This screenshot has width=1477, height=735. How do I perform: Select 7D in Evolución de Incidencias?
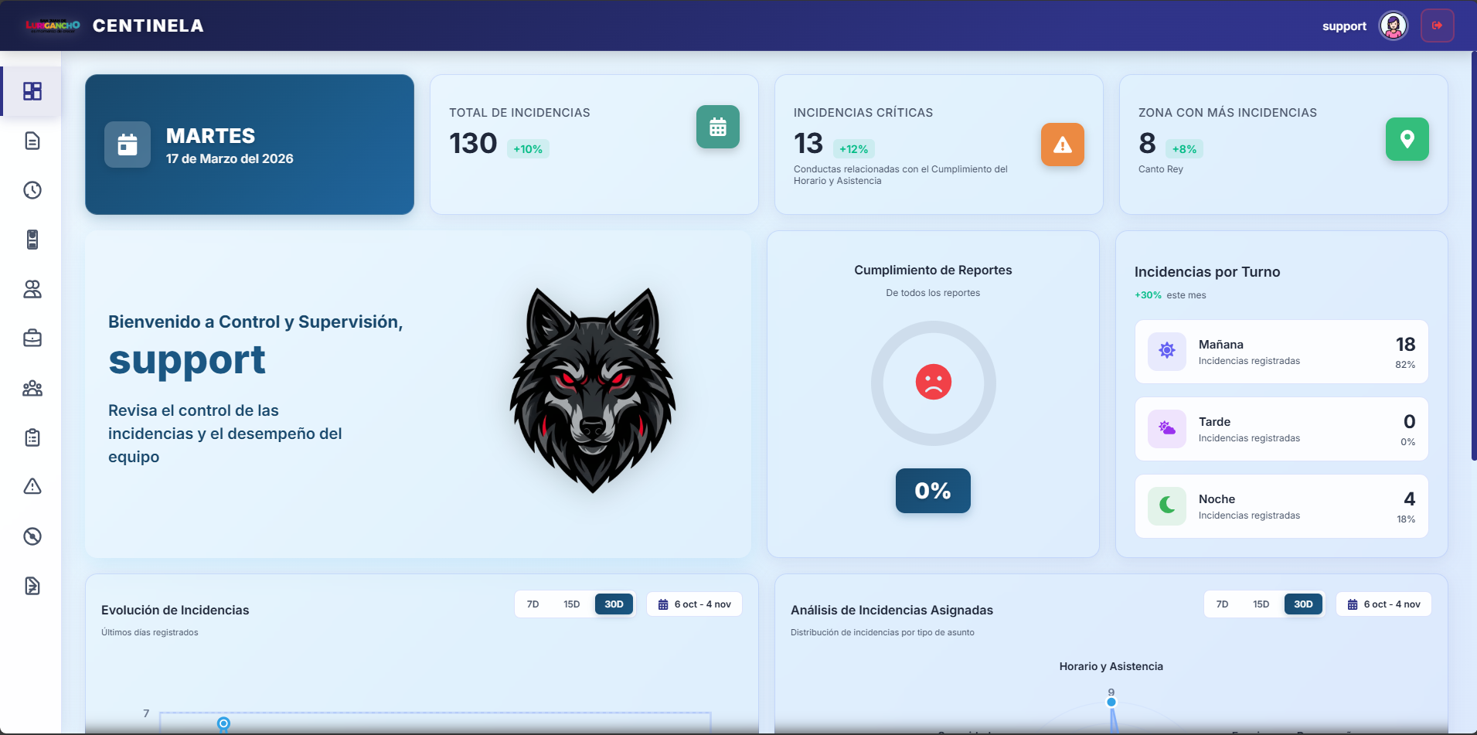point(533,604)
